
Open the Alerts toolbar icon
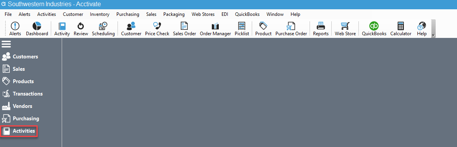(15, 29)
